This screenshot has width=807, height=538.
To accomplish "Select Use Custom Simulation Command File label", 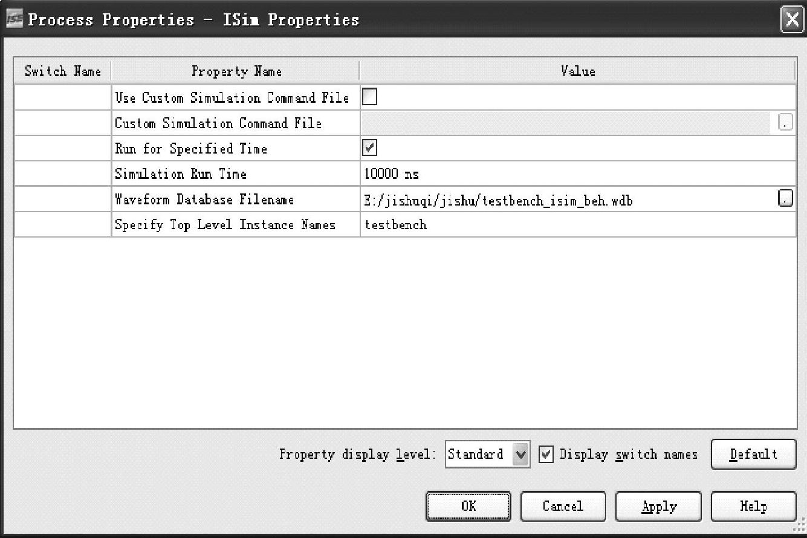I will point(232,98).
